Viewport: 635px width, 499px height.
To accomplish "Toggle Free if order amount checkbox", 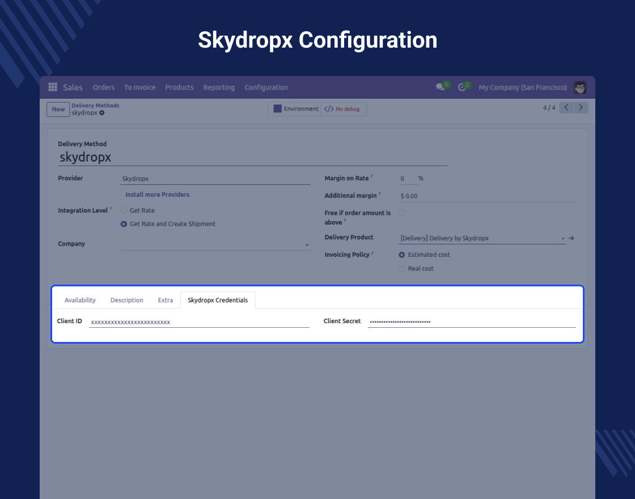I will 402,213.
